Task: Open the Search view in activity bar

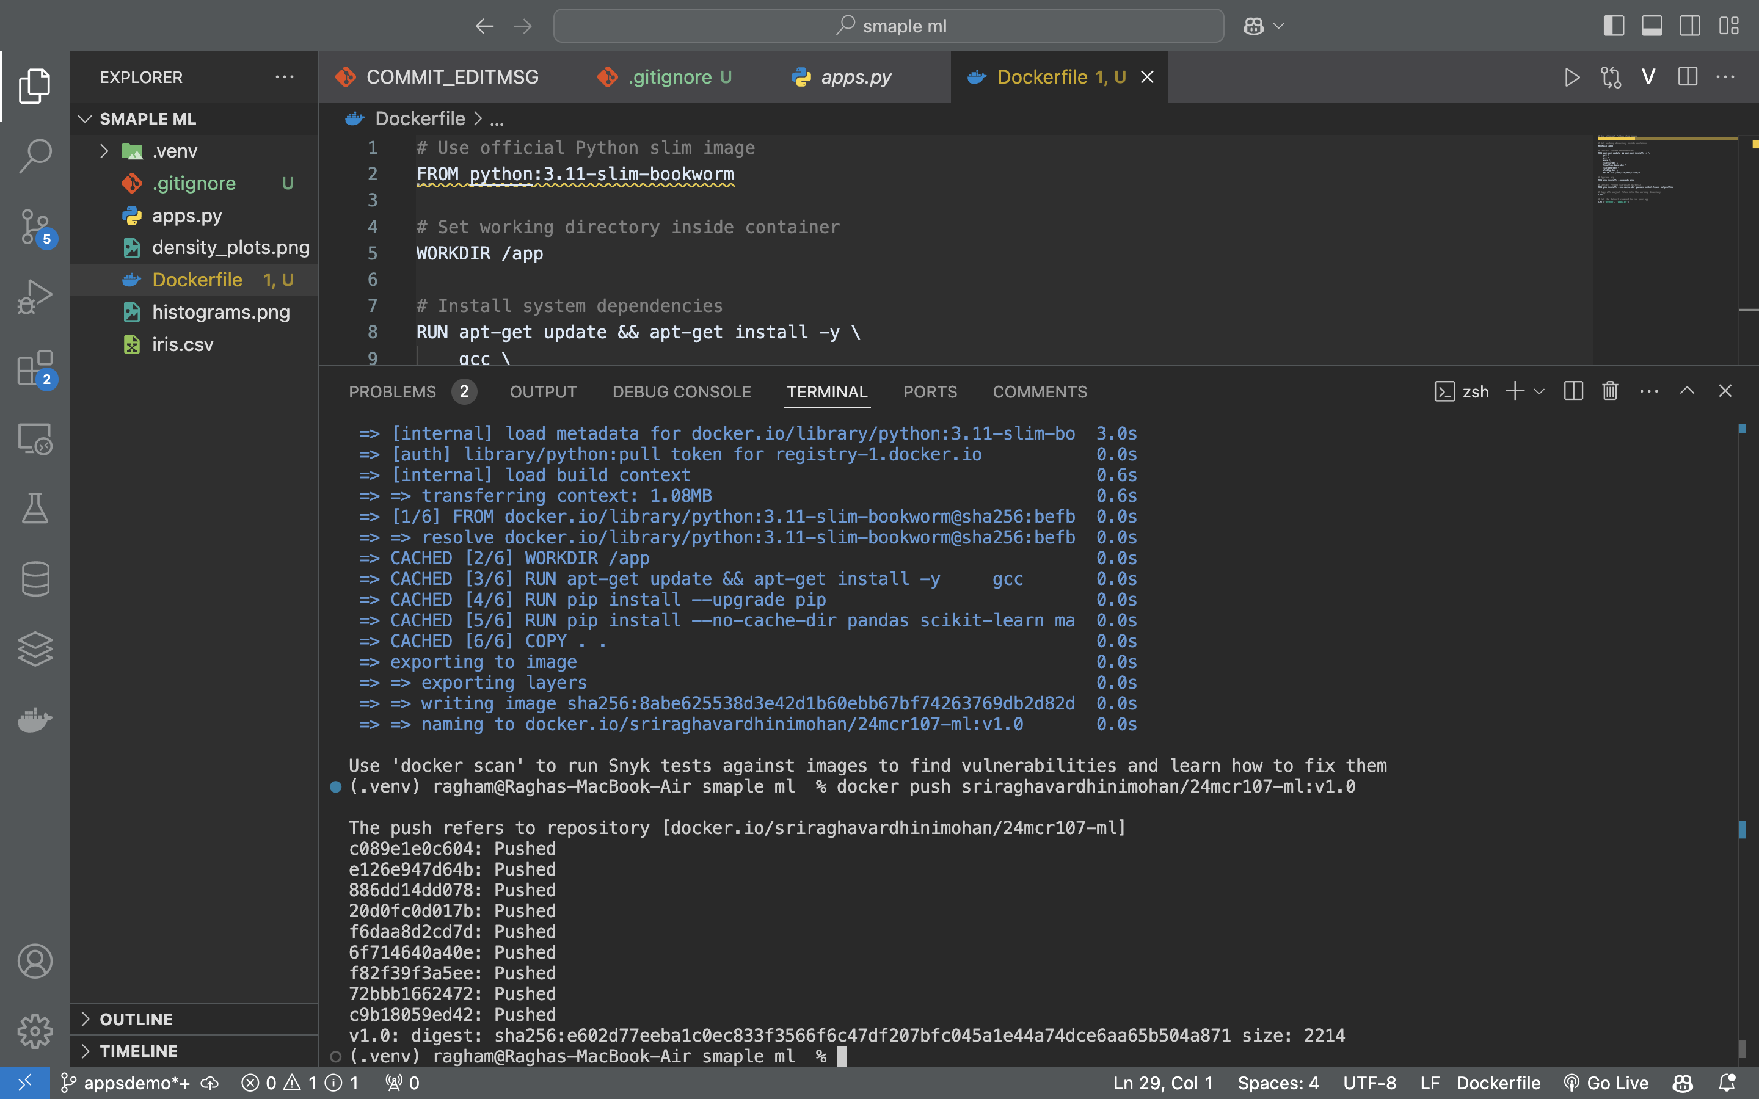Action: point(35,156)
